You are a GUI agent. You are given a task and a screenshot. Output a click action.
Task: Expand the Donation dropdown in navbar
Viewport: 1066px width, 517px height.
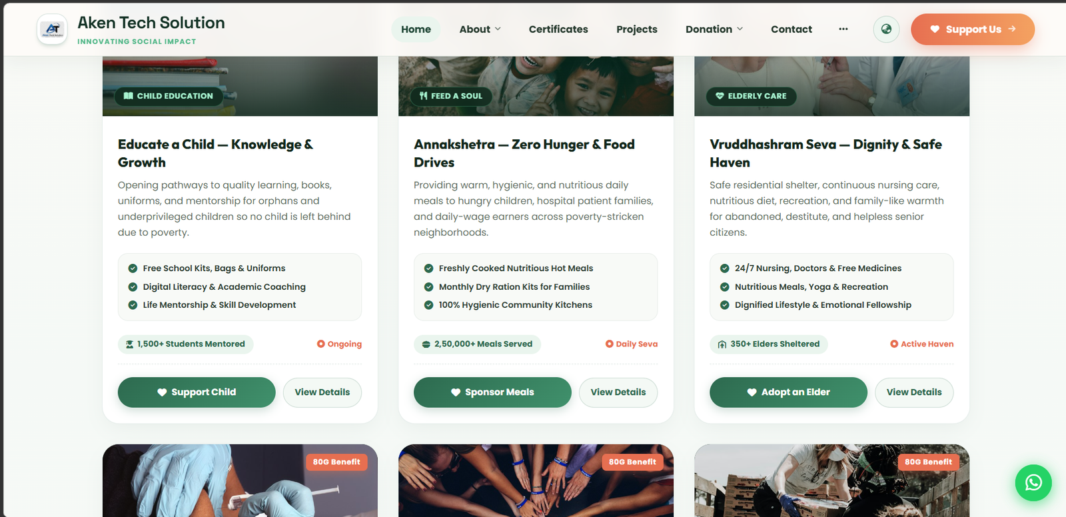[x=714, y=29]
